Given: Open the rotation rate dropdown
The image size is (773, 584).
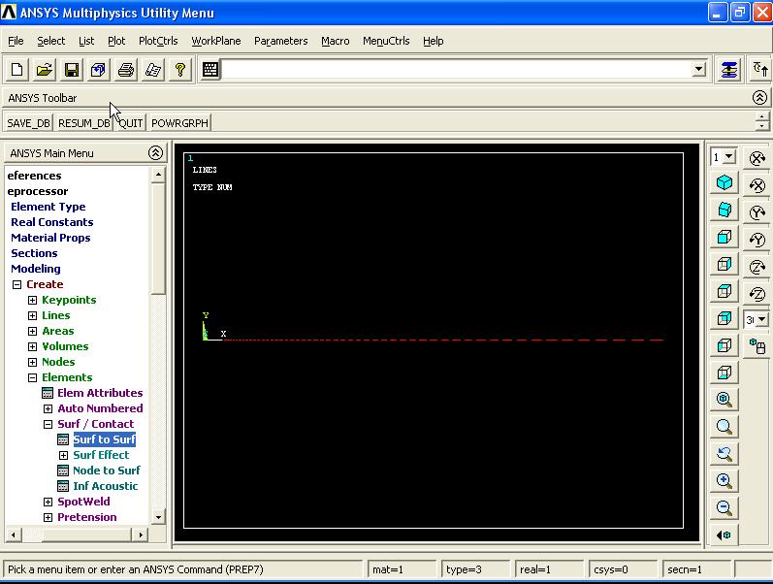Looking at the screenshot, I should click(x=762, y=319).
